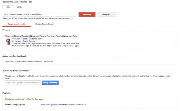181x111 pixels.
Task: Open the Newport Beach Dentist preview title link
Action: pos(42,36)
